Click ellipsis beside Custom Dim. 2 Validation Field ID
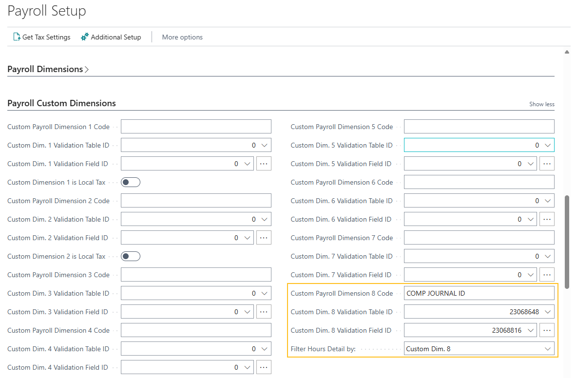576x378 pixels. [264, 237]
